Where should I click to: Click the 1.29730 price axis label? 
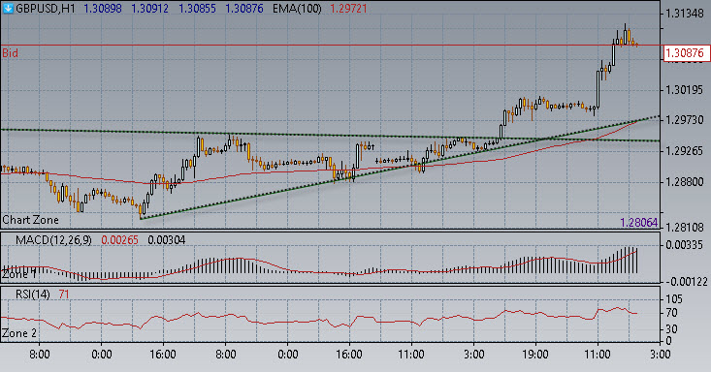coord(685,120)
